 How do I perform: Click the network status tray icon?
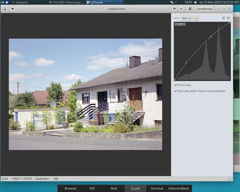[x=171, y=2]
